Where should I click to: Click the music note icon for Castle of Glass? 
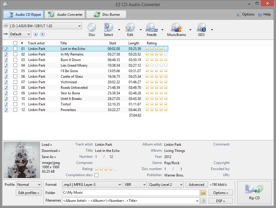tap(6, 77)
